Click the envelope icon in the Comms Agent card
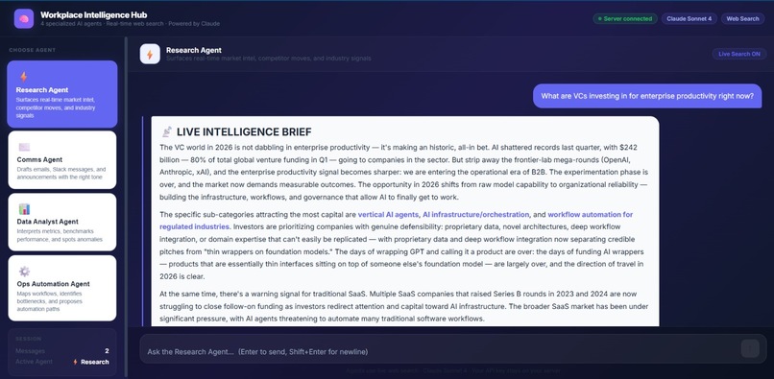The width and height of the screenshot is (774, 379). [24, 147]
